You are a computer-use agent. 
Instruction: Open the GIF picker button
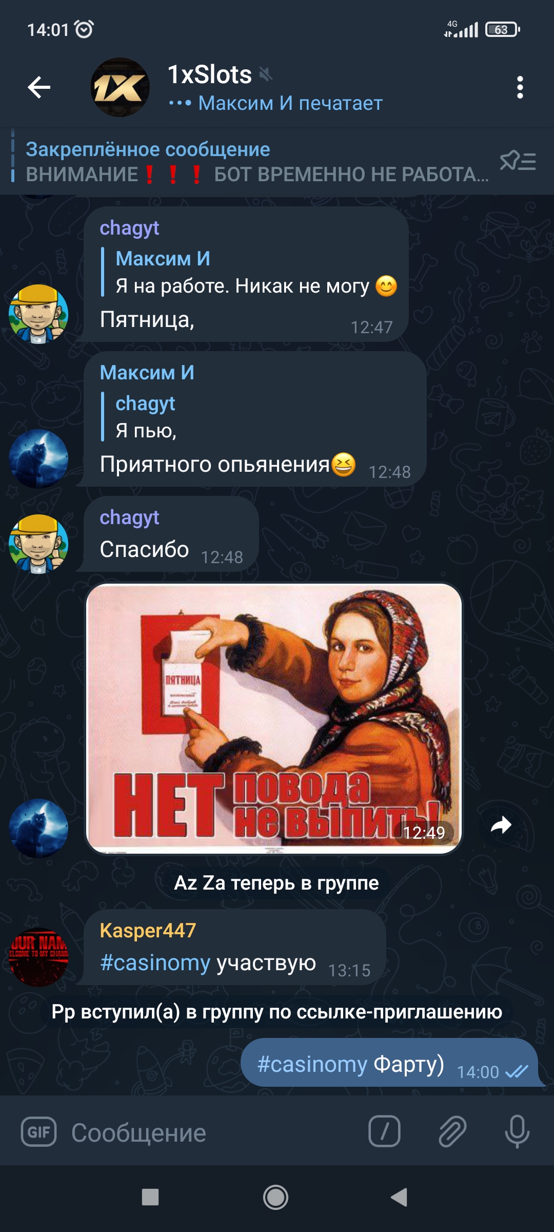(38, 1132)
